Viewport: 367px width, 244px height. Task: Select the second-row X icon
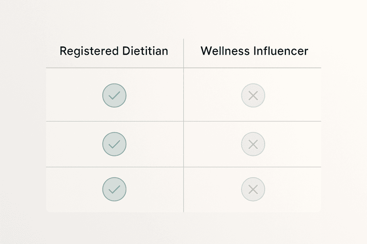click(x=253, y=144)
